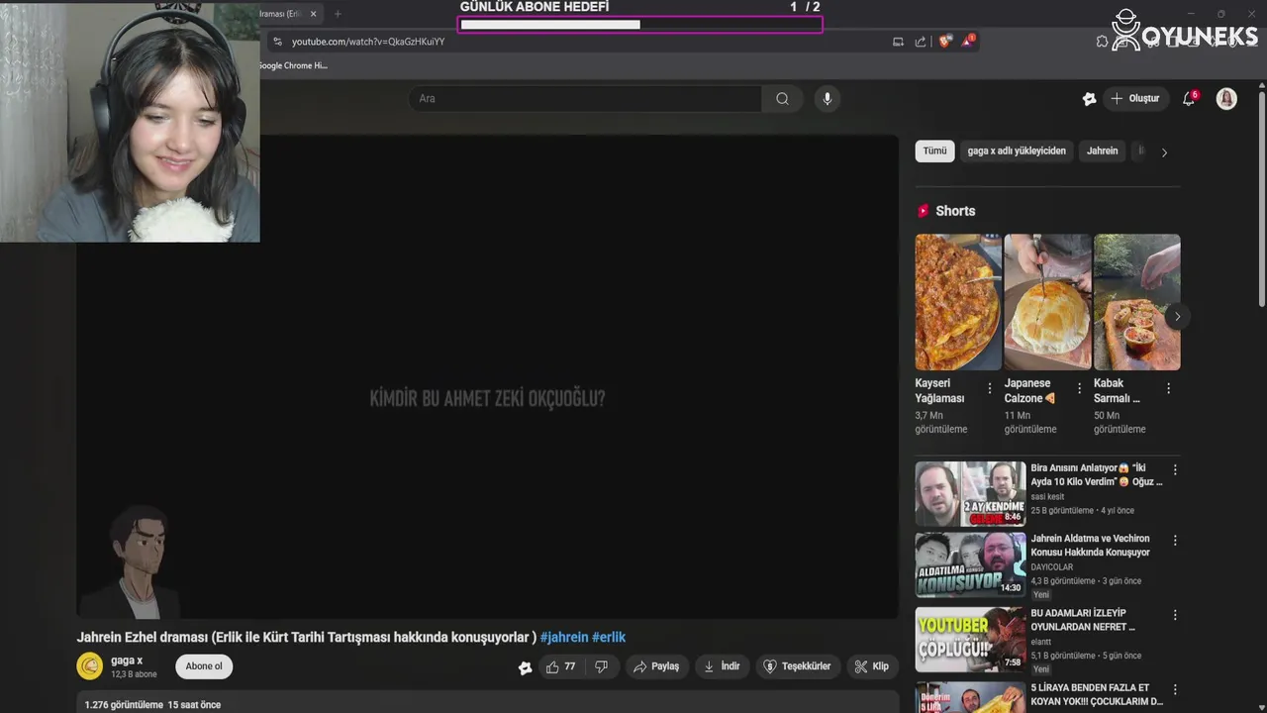Open YouTube notifications bell
This screenshot has height=713, width=1267.
click(x=1189, y=98)
